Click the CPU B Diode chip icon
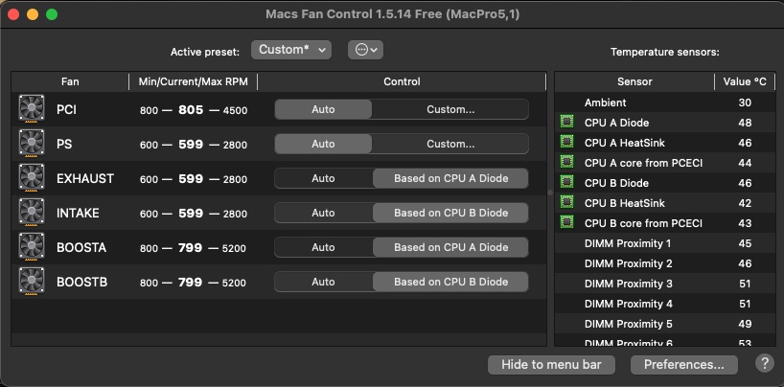This screenshot has height=387, width=784. (566, 181)
